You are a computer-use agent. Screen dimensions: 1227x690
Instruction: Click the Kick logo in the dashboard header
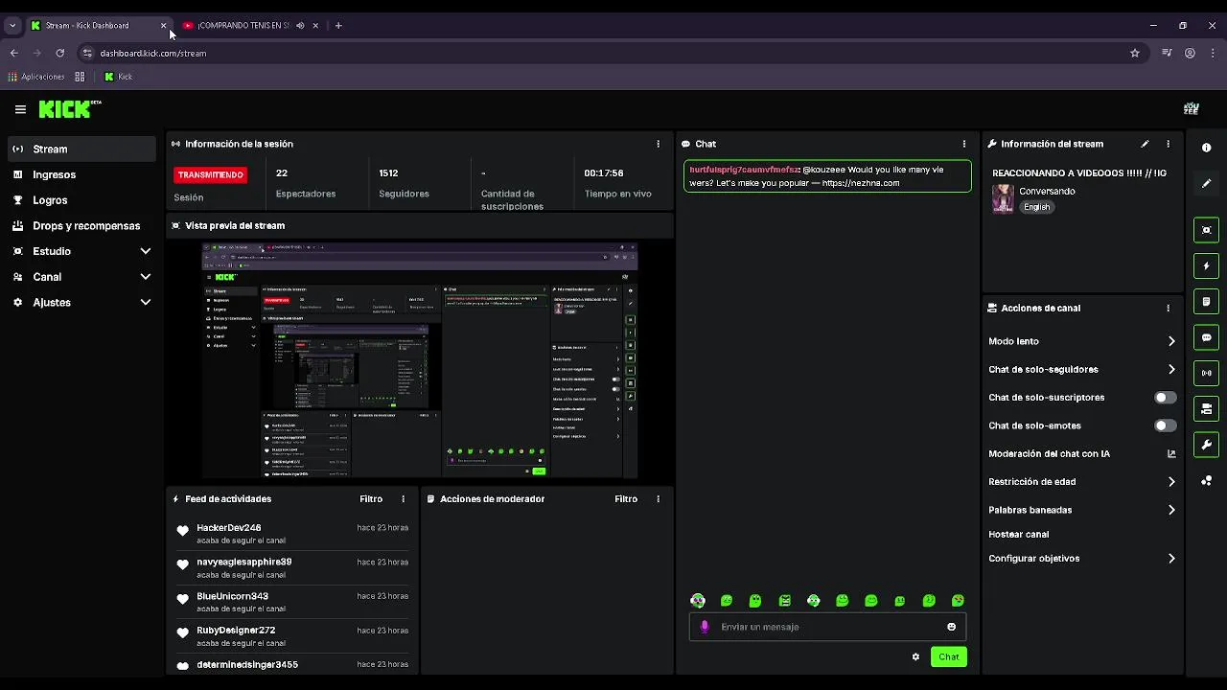[69, 109]
